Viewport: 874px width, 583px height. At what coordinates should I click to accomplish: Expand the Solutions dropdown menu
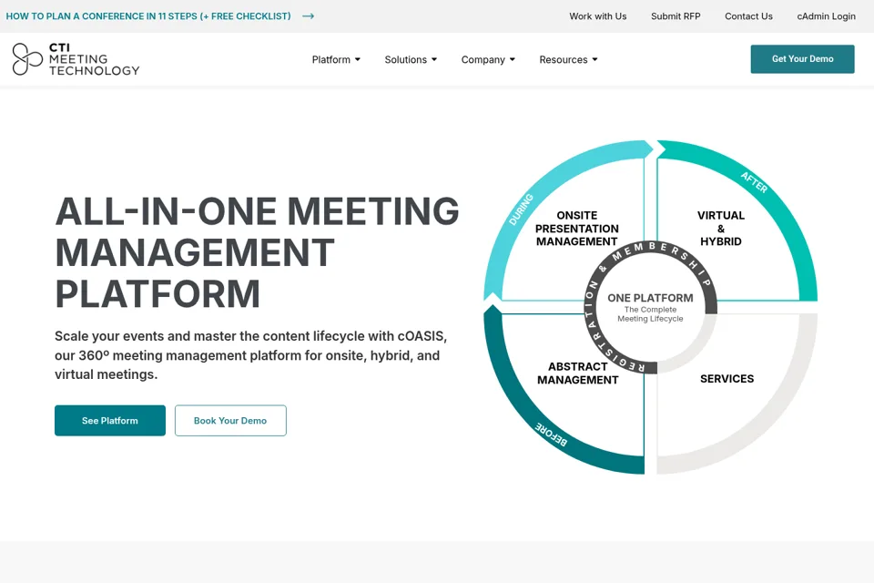coord(411,60)
